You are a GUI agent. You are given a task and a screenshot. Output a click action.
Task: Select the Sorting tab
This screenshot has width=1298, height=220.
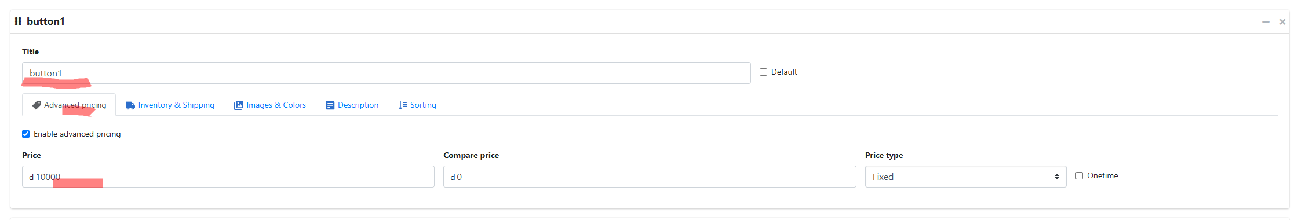[417, 105]
